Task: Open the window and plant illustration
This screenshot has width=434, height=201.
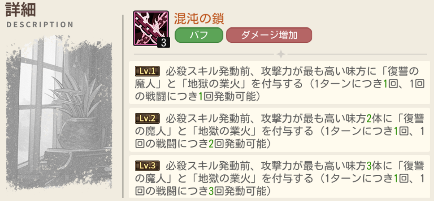Action: [x=60, y=112]
